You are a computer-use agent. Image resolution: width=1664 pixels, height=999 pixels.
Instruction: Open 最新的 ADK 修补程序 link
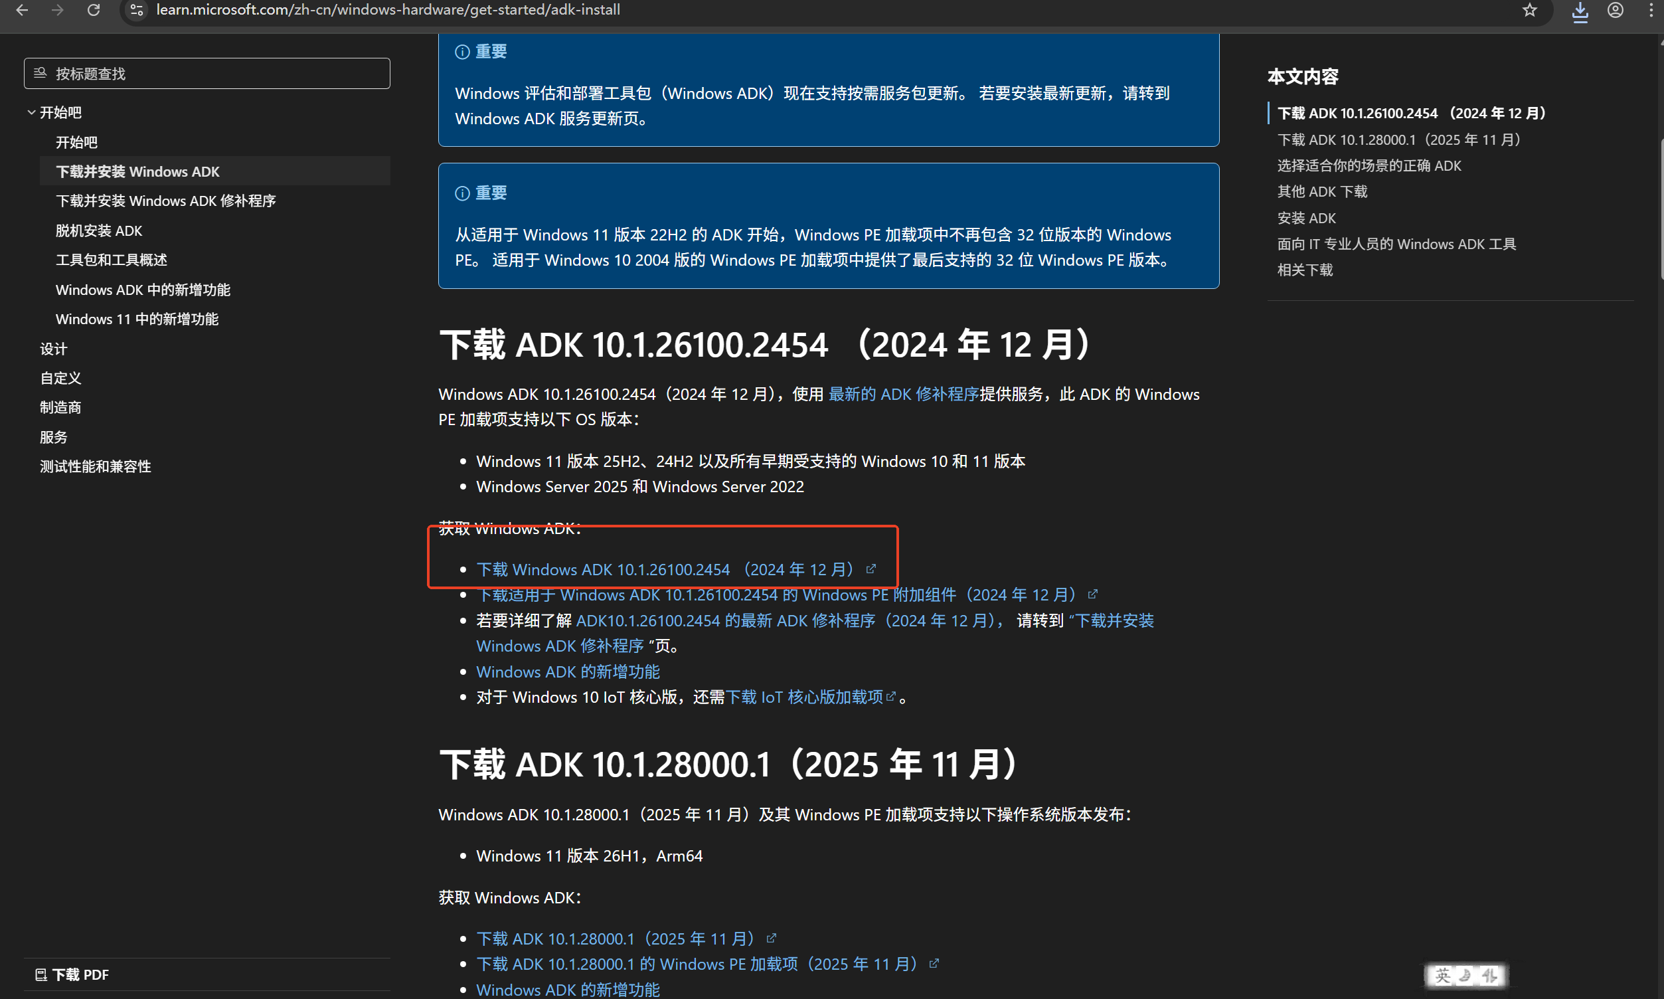pos(903,394)
